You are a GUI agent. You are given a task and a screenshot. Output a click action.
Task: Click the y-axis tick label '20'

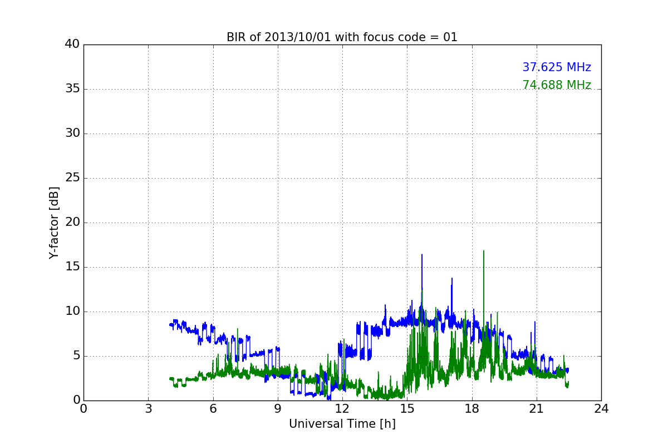click(72, 222)
